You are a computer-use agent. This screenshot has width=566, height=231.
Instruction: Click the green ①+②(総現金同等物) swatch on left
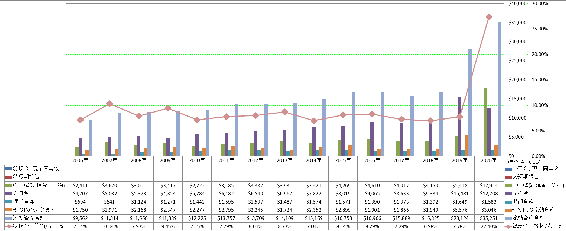coord(9,185)
